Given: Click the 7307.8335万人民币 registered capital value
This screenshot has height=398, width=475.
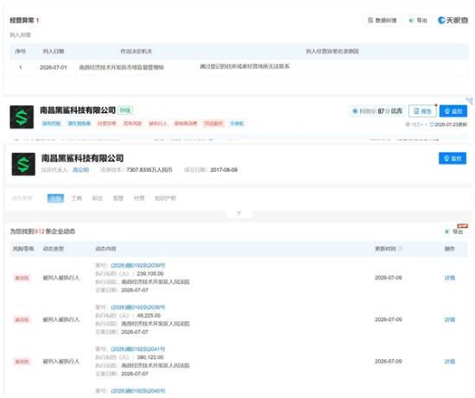Looking at the screenshot, I should click(149, 170).
